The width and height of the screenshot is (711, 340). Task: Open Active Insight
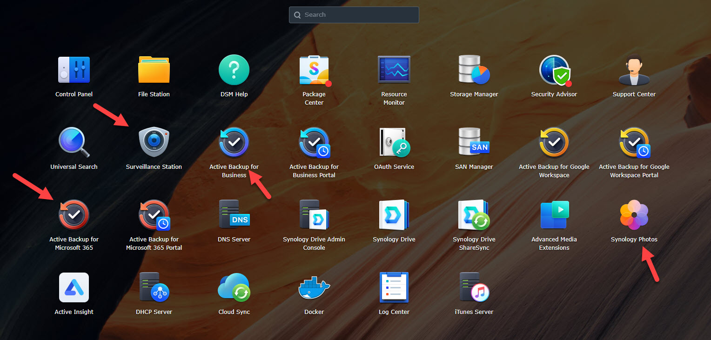(x=74, y=287)
